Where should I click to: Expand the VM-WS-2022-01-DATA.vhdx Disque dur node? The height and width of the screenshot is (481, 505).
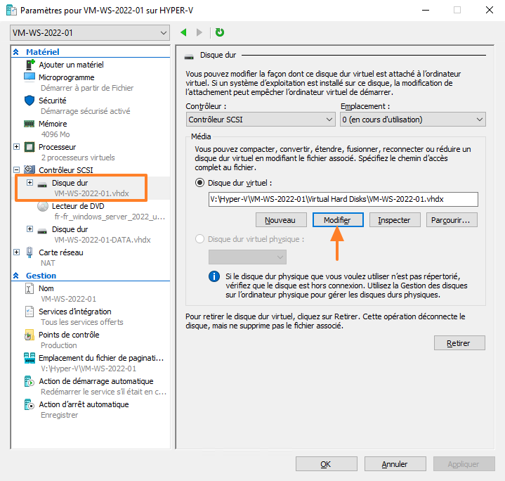pos(29,229)
